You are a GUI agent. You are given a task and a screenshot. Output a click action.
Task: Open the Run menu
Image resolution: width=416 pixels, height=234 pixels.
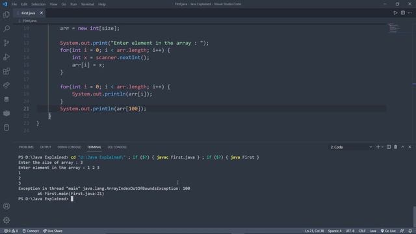pos(73,5)
